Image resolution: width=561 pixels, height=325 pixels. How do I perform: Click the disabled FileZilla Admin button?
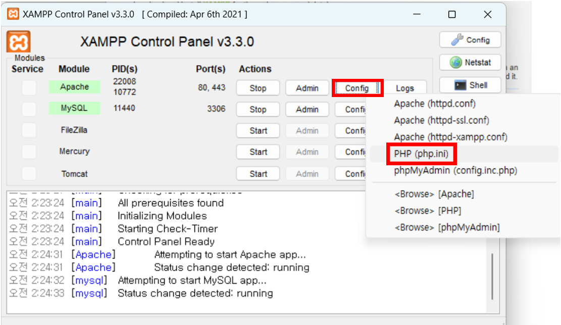(307, 131)
